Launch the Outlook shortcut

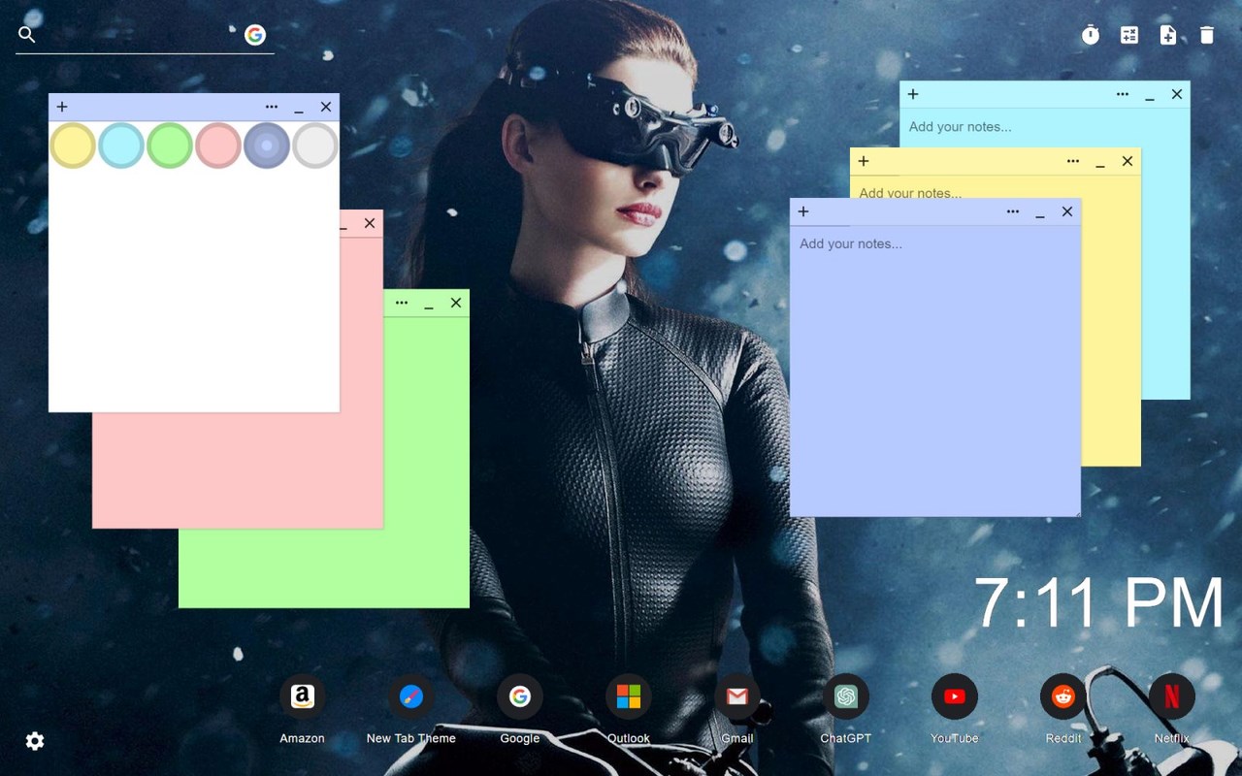point(629,696)
